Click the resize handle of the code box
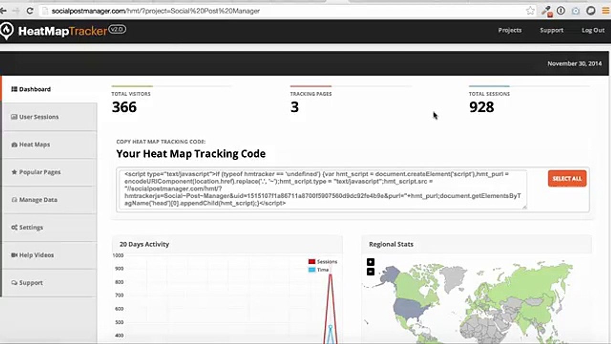The height and width of the screenshot is (344, 611). [x=524, y=206]
